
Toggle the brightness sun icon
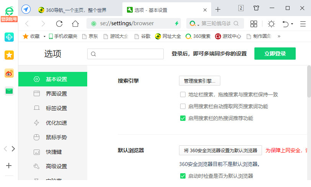[x=271, y=24]
